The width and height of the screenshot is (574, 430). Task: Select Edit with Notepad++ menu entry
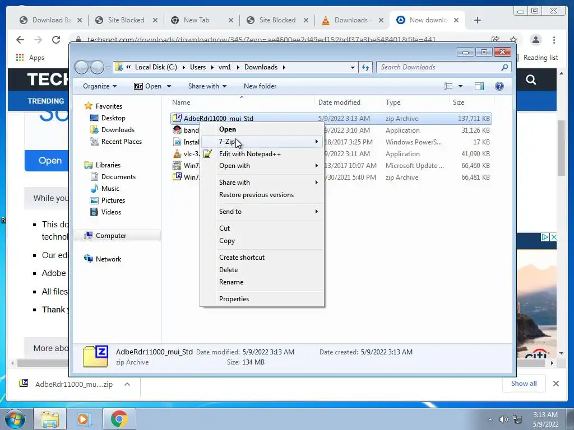click(262, 154)
